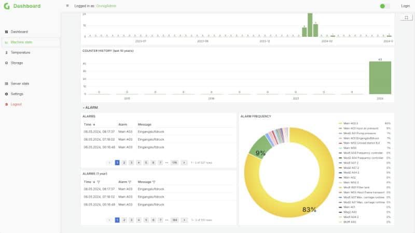Open Storage page from sidebar
Screen dimensions: 415x233
click(x=17, y=63)
